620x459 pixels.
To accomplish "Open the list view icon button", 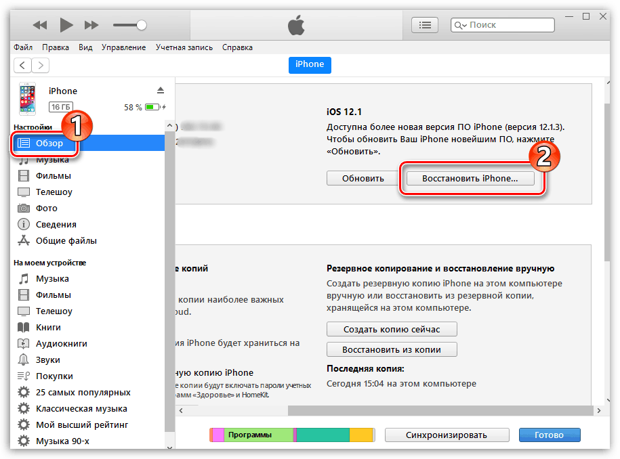I will pos(425,25).
